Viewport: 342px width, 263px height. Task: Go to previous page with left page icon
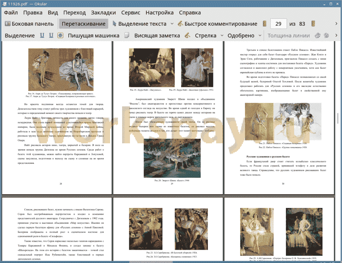[x=265, y=24]
